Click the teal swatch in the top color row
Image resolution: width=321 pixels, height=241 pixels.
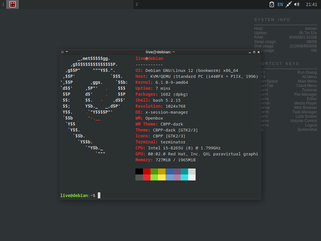(184, 171)
